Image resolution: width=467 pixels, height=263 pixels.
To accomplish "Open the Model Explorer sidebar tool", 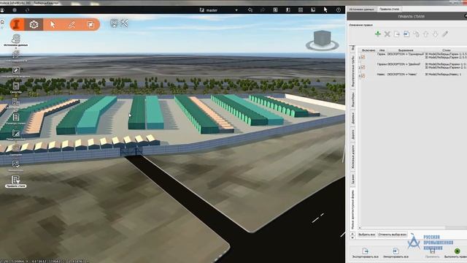I will 16,72.
